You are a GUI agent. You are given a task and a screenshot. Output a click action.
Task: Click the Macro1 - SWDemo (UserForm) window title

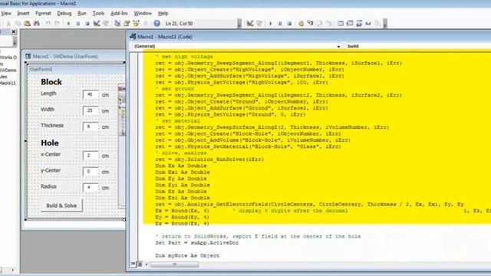(x=65, y=56)
